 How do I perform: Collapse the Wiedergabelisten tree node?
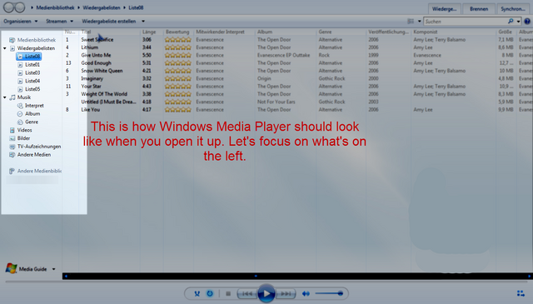pos(5,48)
